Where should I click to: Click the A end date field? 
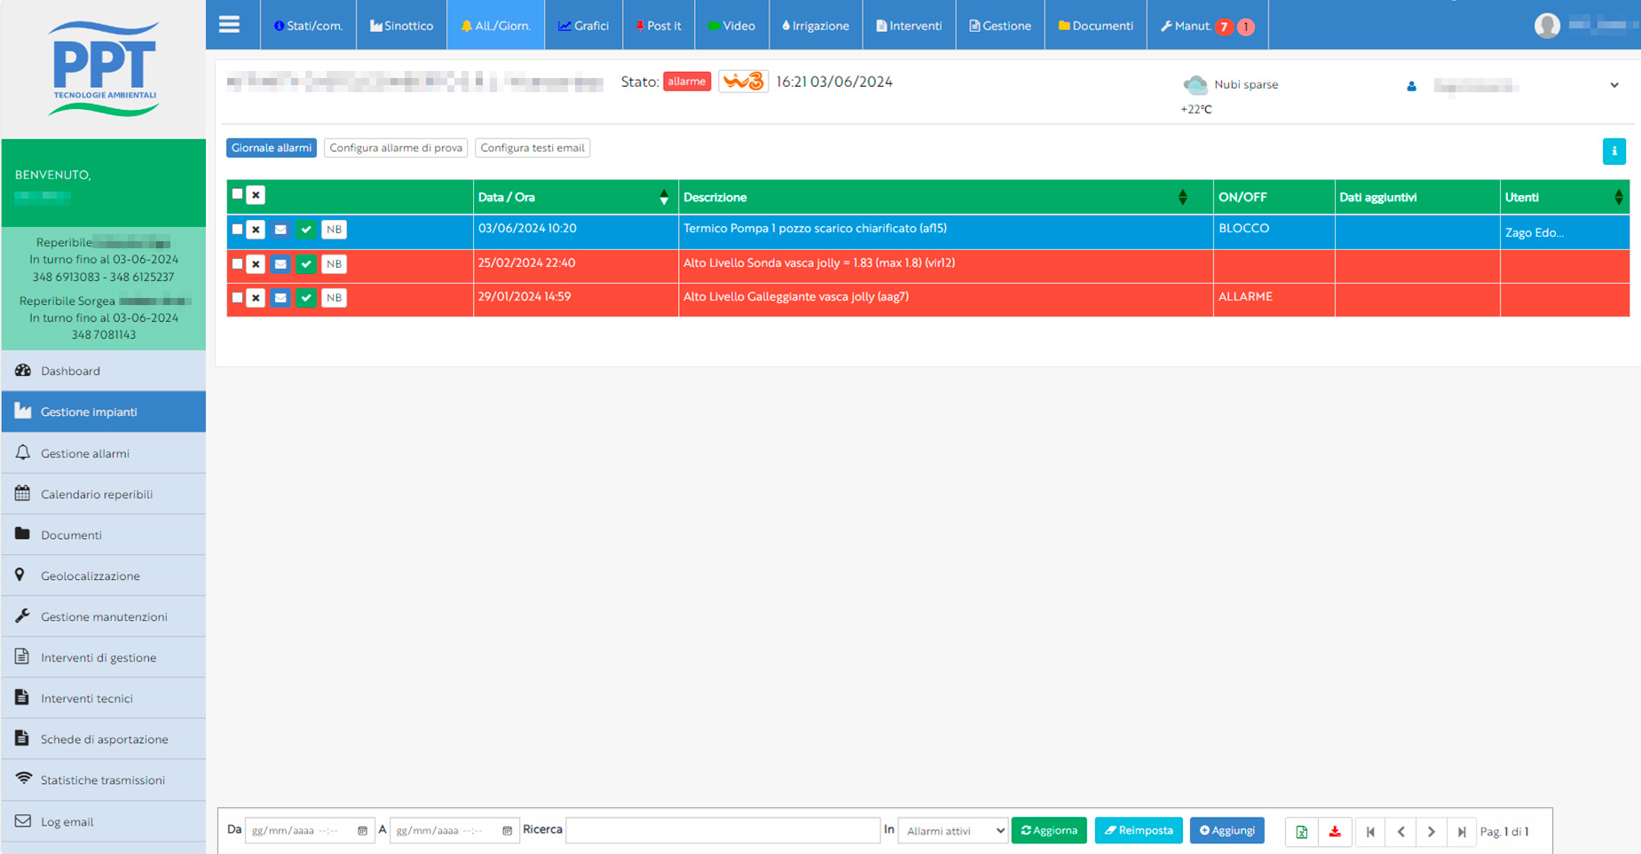tap(454, 831)
